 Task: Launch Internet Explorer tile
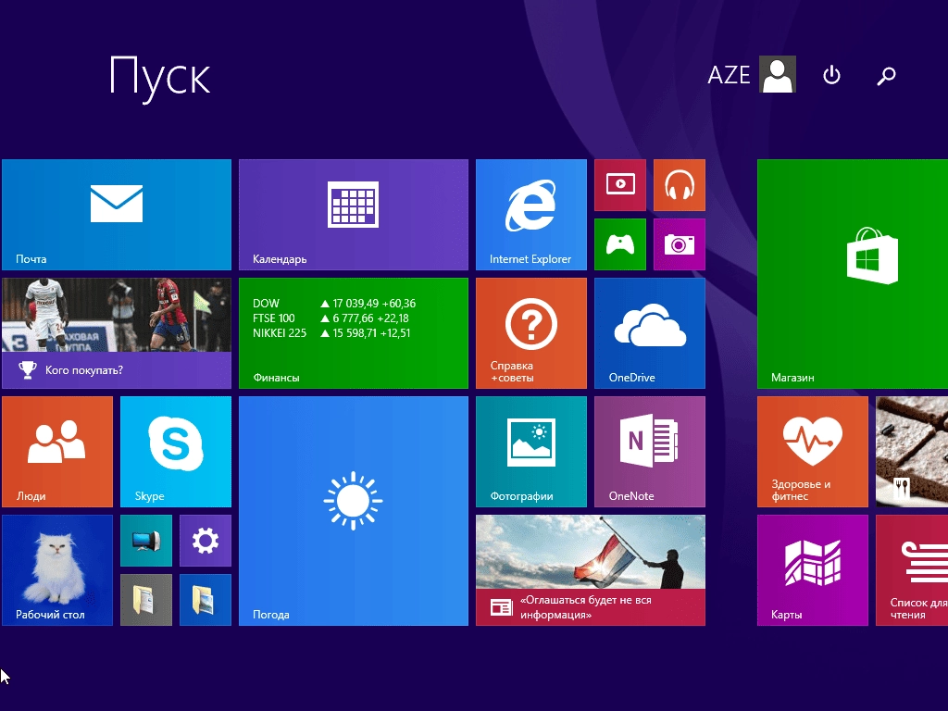coord(531,215)
